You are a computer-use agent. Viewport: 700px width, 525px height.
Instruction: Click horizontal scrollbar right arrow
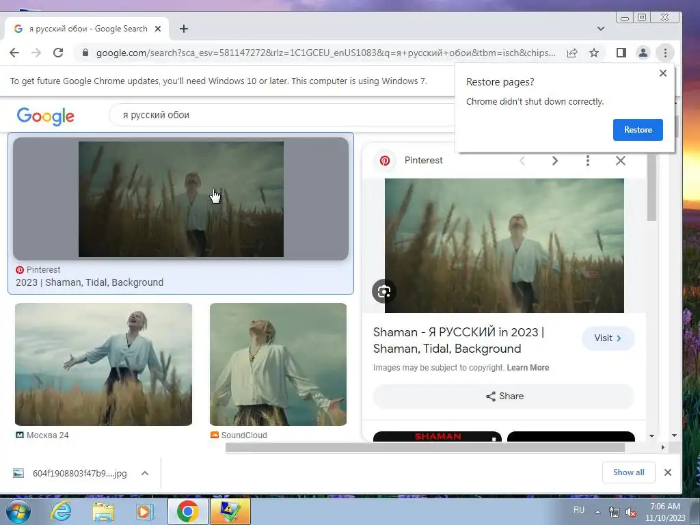663,447
